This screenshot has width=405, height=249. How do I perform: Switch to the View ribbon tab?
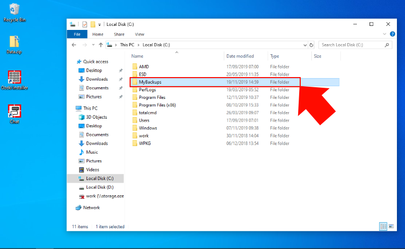(140, 34)
